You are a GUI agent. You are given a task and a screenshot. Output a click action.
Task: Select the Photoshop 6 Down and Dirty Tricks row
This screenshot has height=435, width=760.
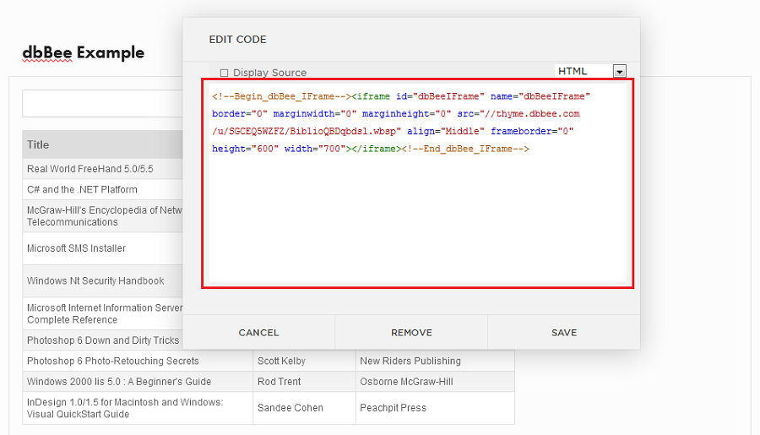[x=103, y=340]
